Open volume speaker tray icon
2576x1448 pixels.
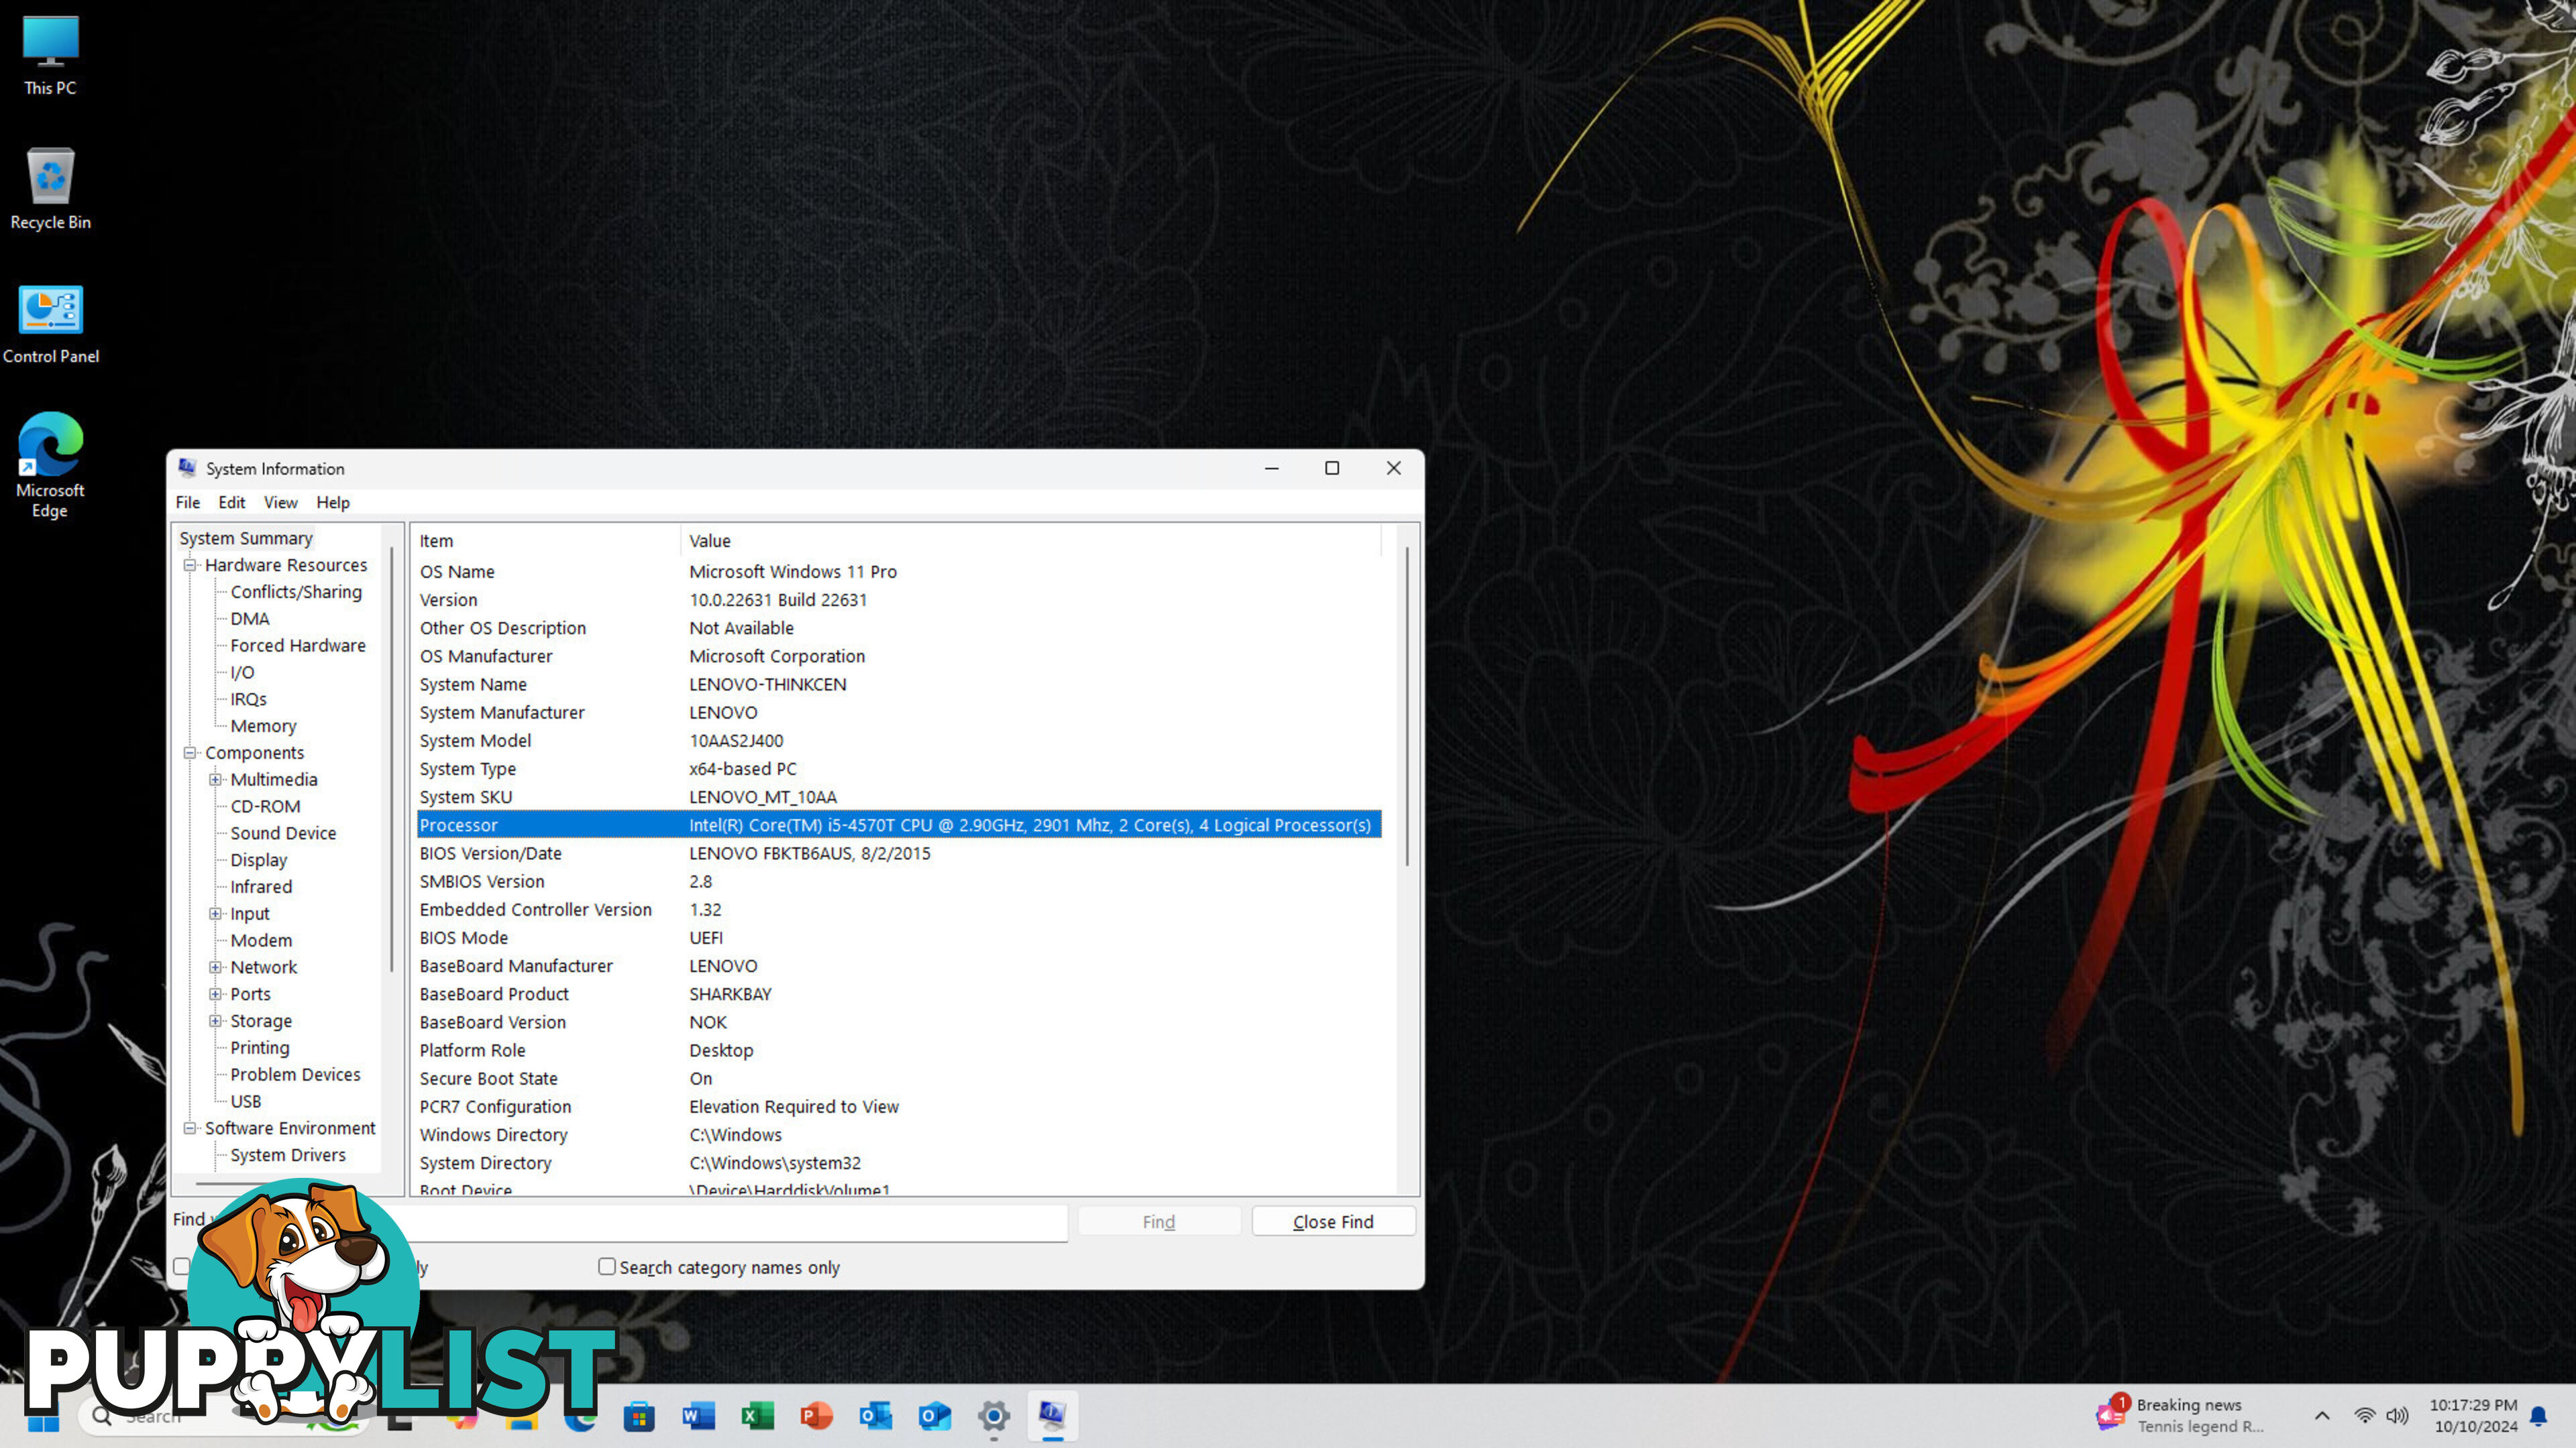click(x=2397, y=1416)
